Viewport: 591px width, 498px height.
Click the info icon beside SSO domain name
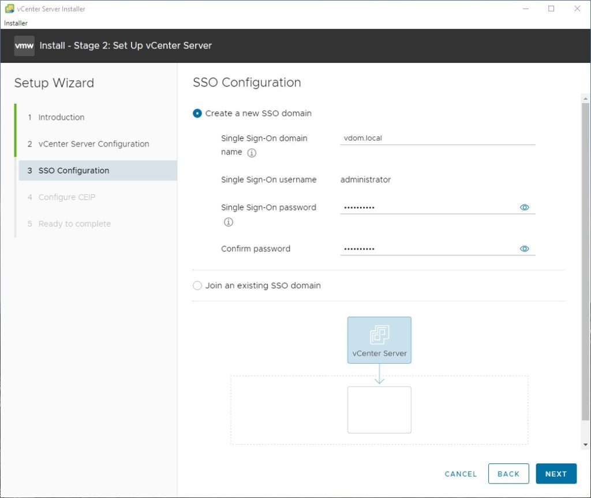[x=252, y=152]
